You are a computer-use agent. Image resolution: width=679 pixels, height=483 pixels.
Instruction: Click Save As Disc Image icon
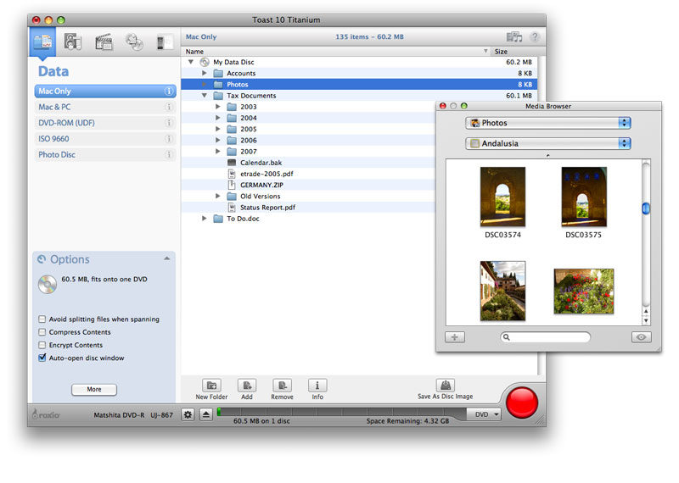coord(446,386)
